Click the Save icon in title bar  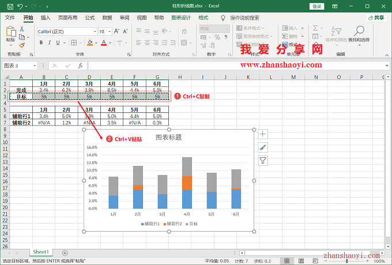[10, 6]
